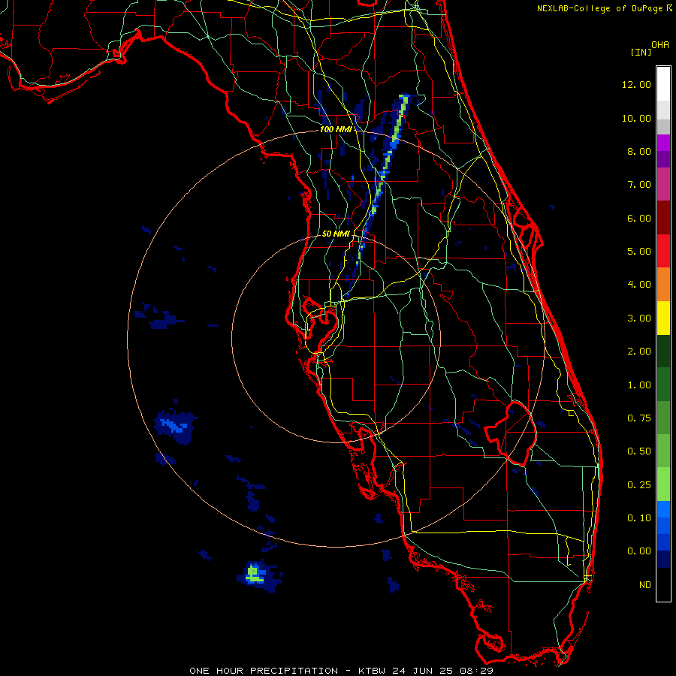Click the 12.00 legend value
This screenshot has width=676, height=676.
[x=636, y=84]
